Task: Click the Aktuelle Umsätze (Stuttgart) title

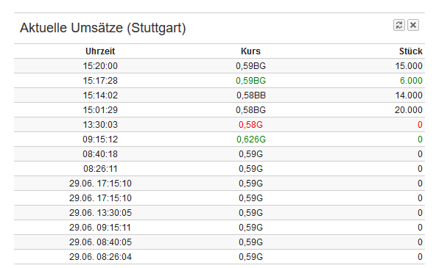Action: pos(102,28)
